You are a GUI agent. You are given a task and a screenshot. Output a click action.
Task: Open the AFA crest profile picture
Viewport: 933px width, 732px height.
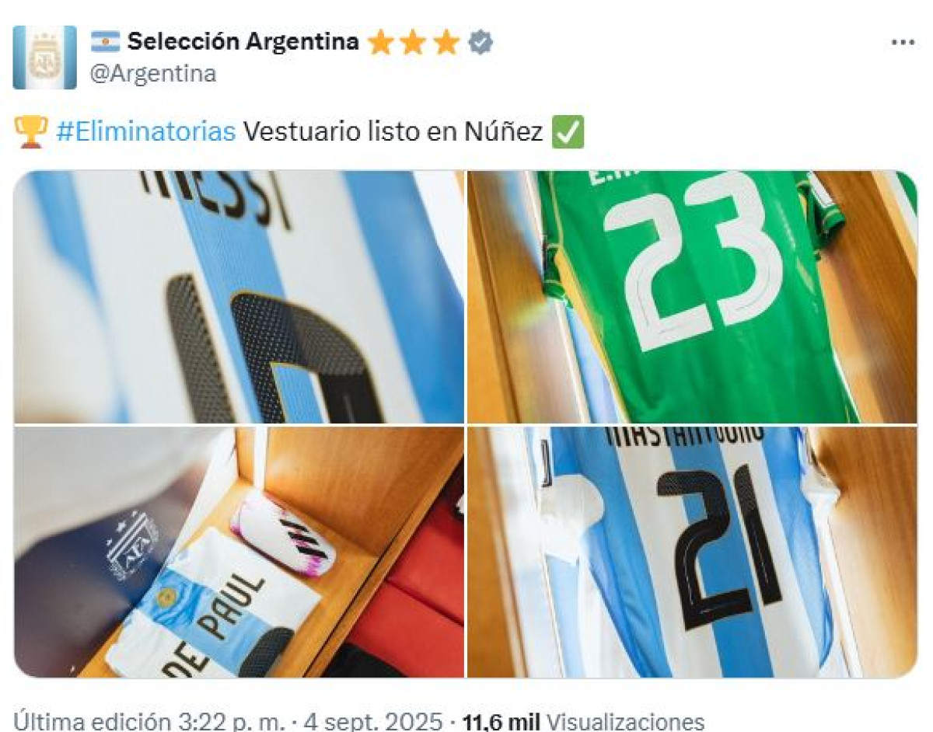pyautogui.click(x=44, y=58)
